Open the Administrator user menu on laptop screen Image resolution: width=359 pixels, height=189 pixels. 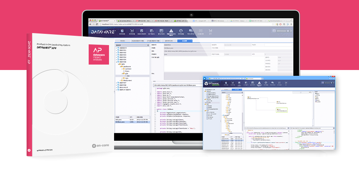(x=280, y=31)
